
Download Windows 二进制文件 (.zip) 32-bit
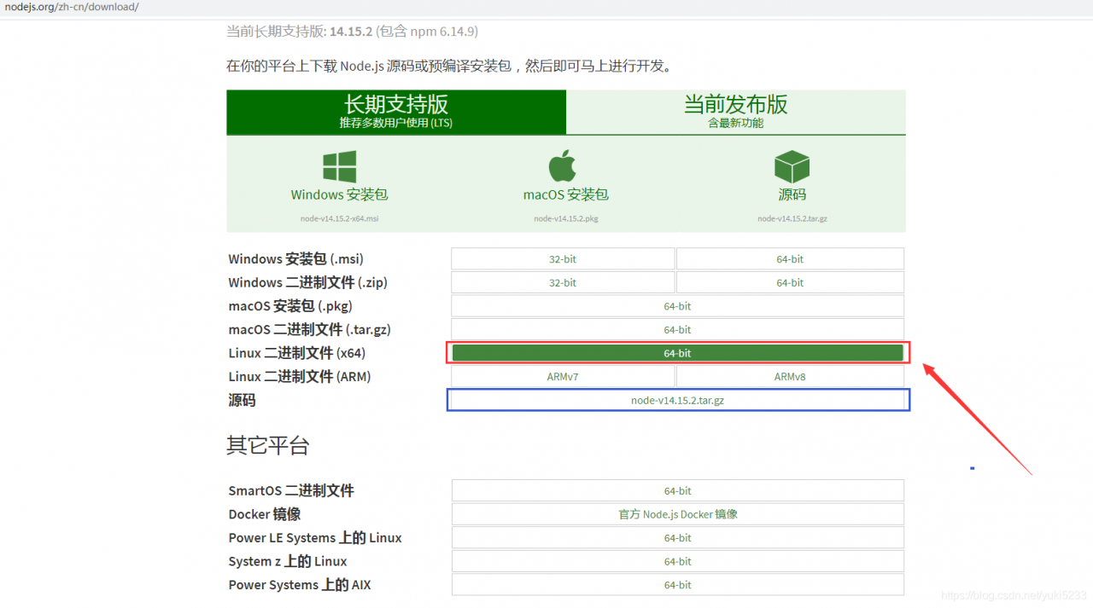[563, 282]
